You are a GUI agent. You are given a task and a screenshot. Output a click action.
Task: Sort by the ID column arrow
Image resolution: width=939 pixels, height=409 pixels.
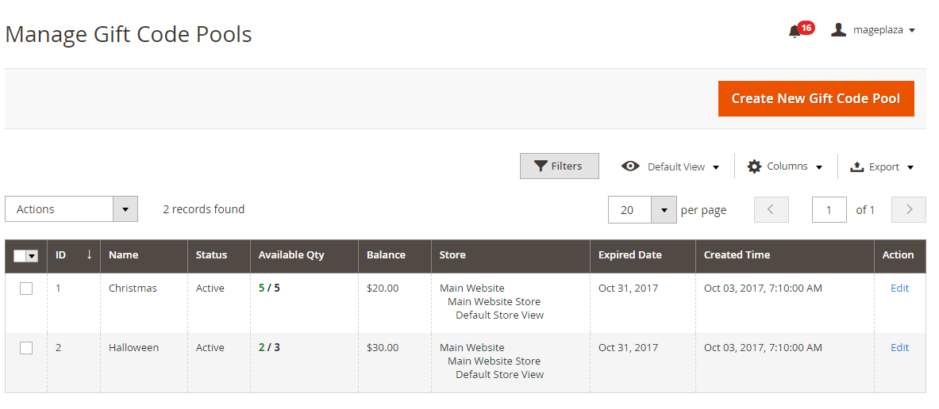point(89,254)
